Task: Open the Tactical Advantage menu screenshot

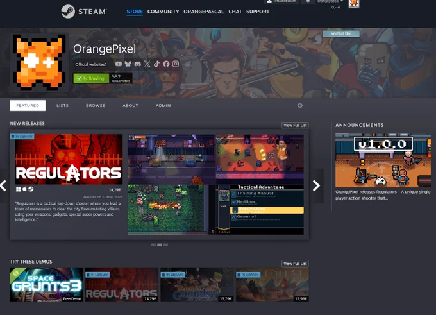Action: click(x=260, y=210)
